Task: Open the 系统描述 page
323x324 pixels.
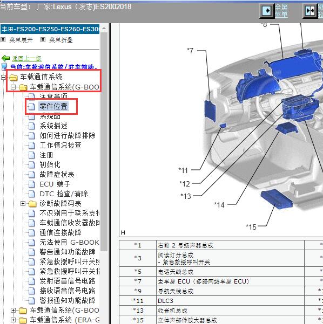Action: tap(53, 126)
